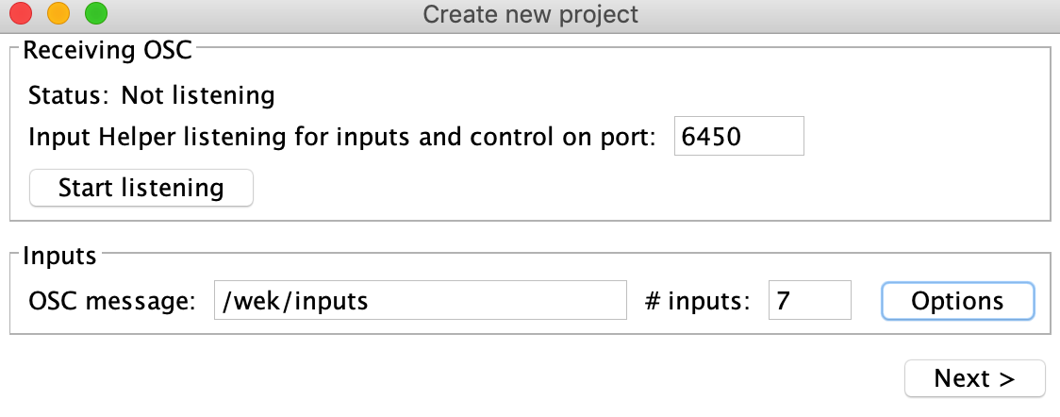The image size is (1060, 417).
Task: Focus the port number field showing 6450
Action: click(x=738, y=136)
